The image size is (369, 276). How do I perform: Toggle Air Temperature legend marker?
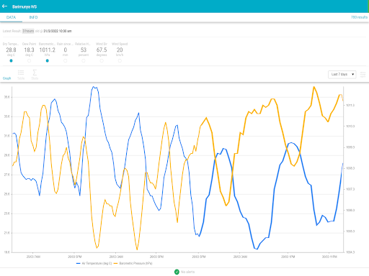point(79,263)
